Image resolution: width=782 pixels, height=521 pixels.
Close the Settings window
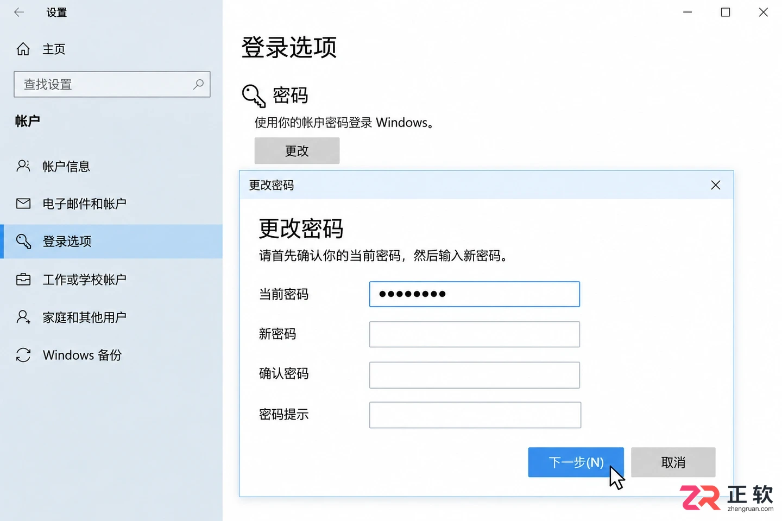(x=764, y=12)
